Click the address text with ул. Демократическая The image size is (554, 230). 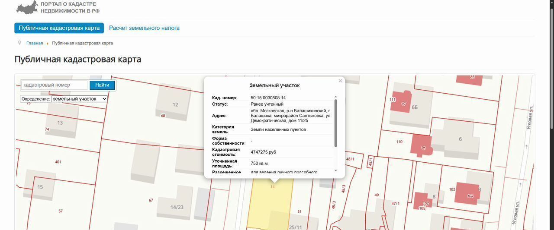point(291,116)
